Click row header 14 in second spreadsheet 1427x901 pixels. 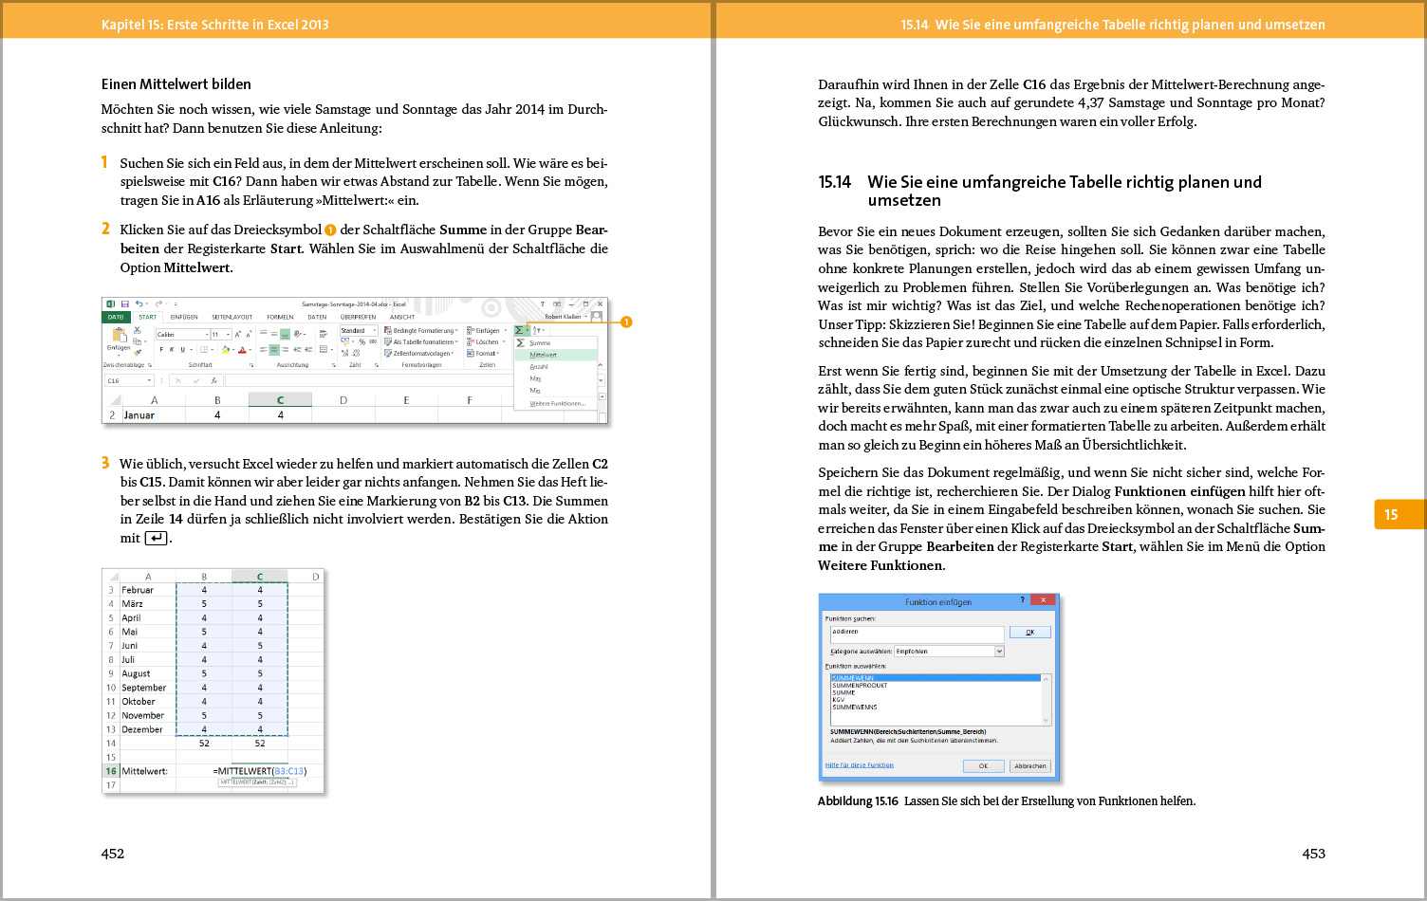tap(111, 744)
